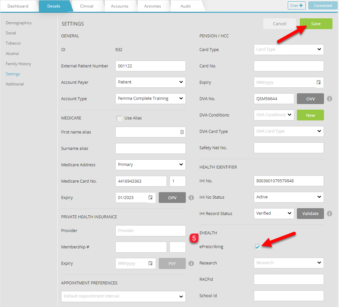The width and height of the screenshot is (339, 307).
Task: Open calendar picker for Pension Expiry
Action: [x=318, y=82]
